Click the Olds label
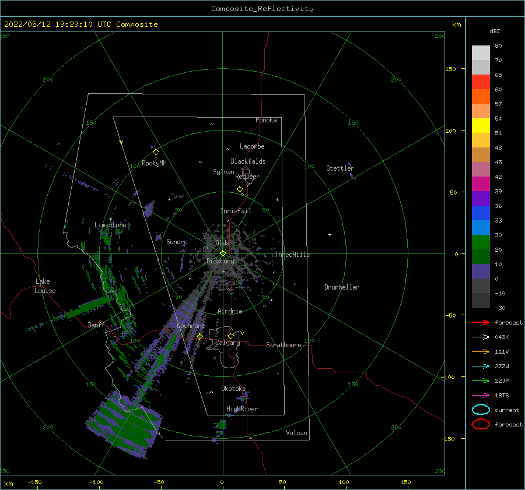Screen dimensions: 525x490 point(222,243)
